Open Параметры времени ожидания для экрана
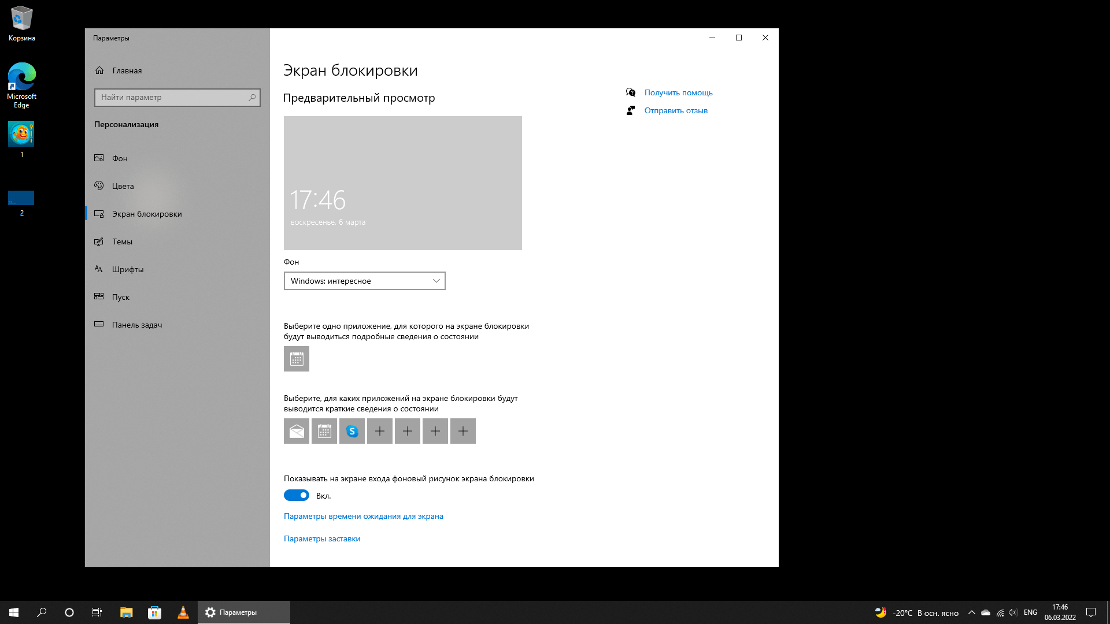This screenshot has width=1110, height=624. point(363,516)
